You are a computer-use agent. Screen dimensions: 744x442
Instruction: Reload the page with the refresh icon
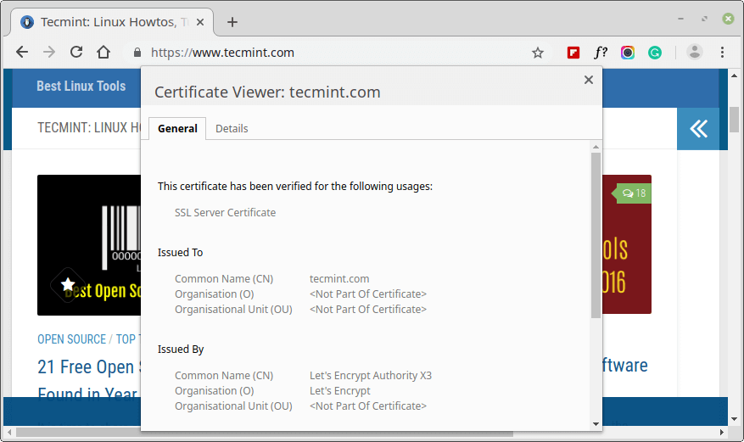76,53
